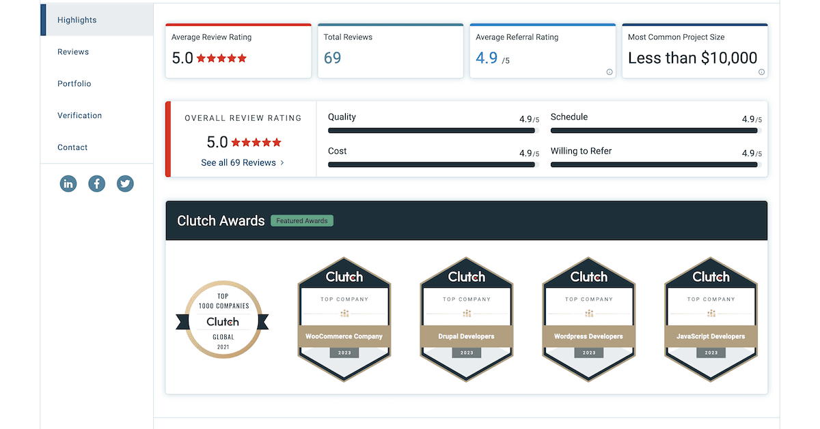The image size is (820, 429).
Task: Open the LinkedIn profile icon
Action: pos(68,183)
